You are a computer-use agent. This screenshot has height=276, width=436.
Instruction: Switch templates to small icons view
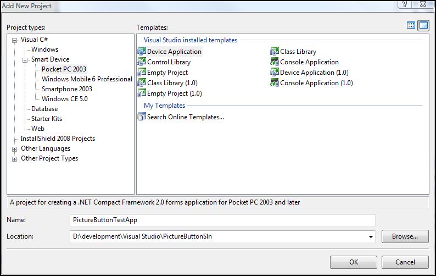click(423, 25)
